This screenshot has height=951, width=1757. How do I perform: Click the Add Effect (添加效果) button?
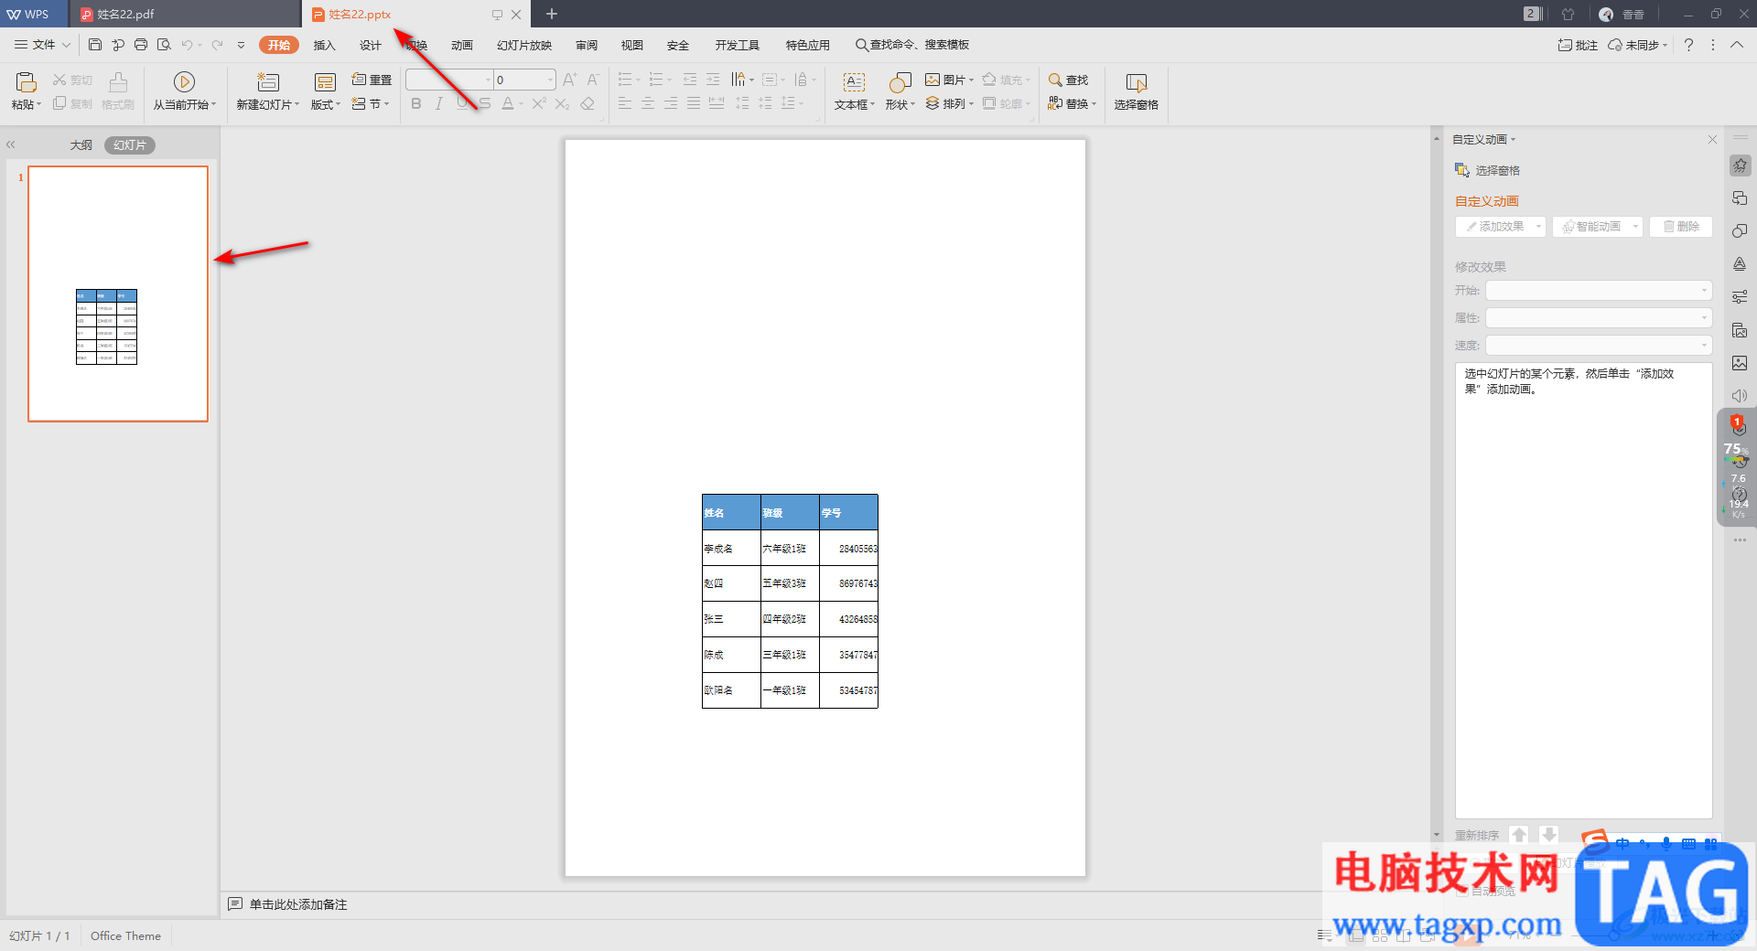click(x=1501, y=227)
